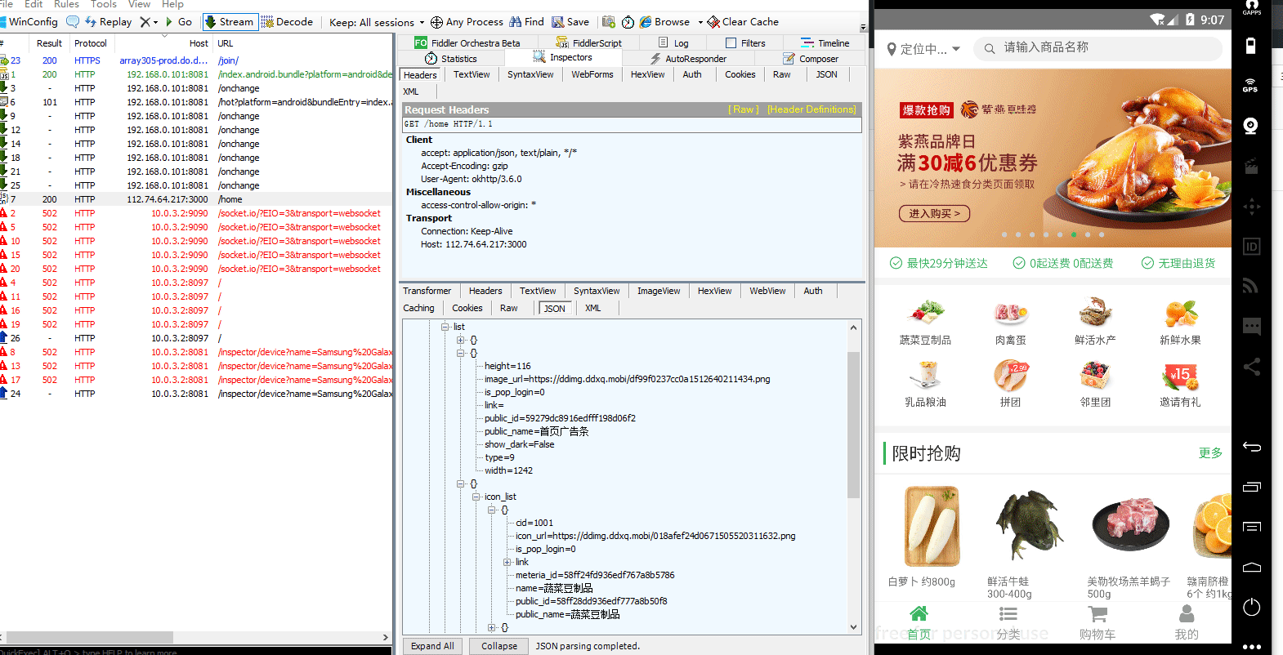
Task: Expand the first collapsed object under list
Action: (x=461, y=340)
